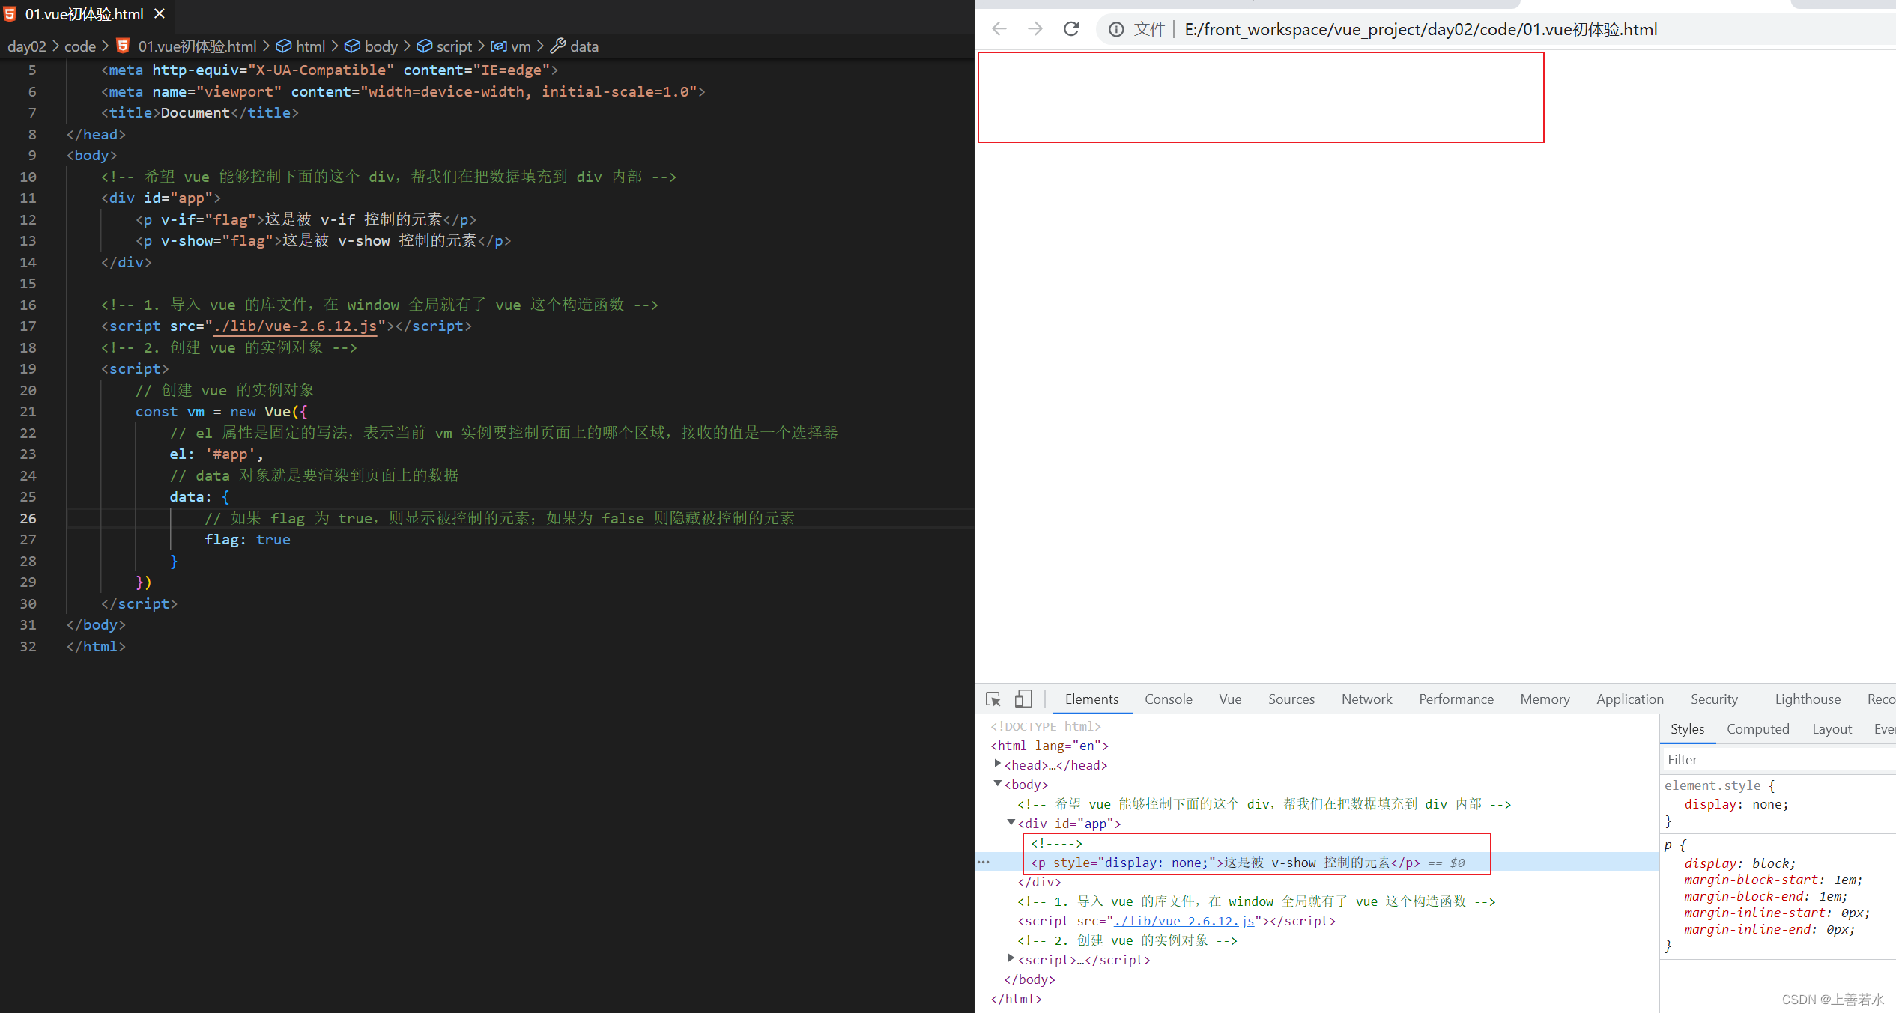Screen dimensions: 1896x1013
Task: Click the flag: true line in editor
Action: pyautogui.click(x=247, y=540)
